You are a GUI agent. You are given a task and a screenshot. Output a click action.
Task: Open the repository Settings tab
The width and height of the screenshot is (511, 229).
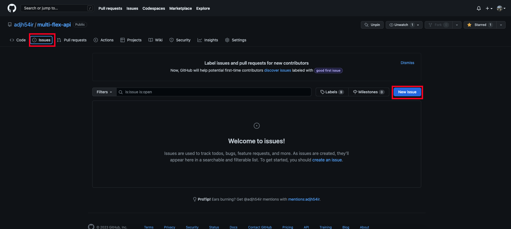[x=236, y=40]
